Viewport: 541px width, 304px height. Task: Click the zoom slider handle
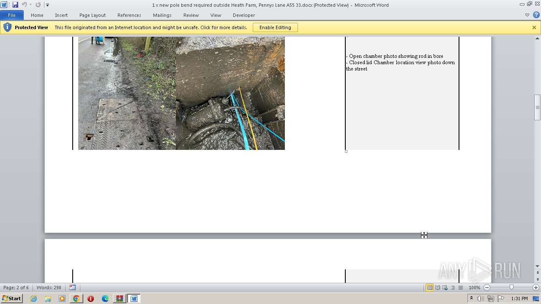pyautogui.click(x=511, y=288)
